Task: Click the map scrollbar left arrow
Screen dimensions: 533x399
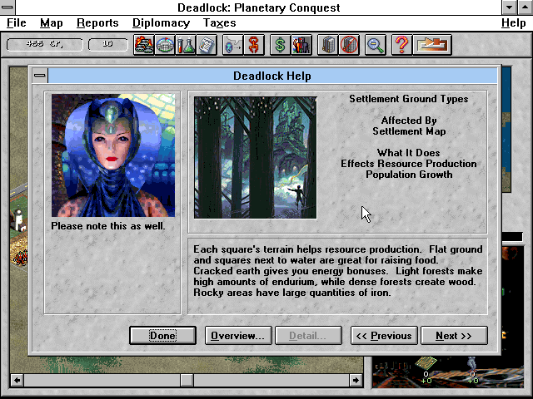Action: pyautogui.click(x=17, y=380)
